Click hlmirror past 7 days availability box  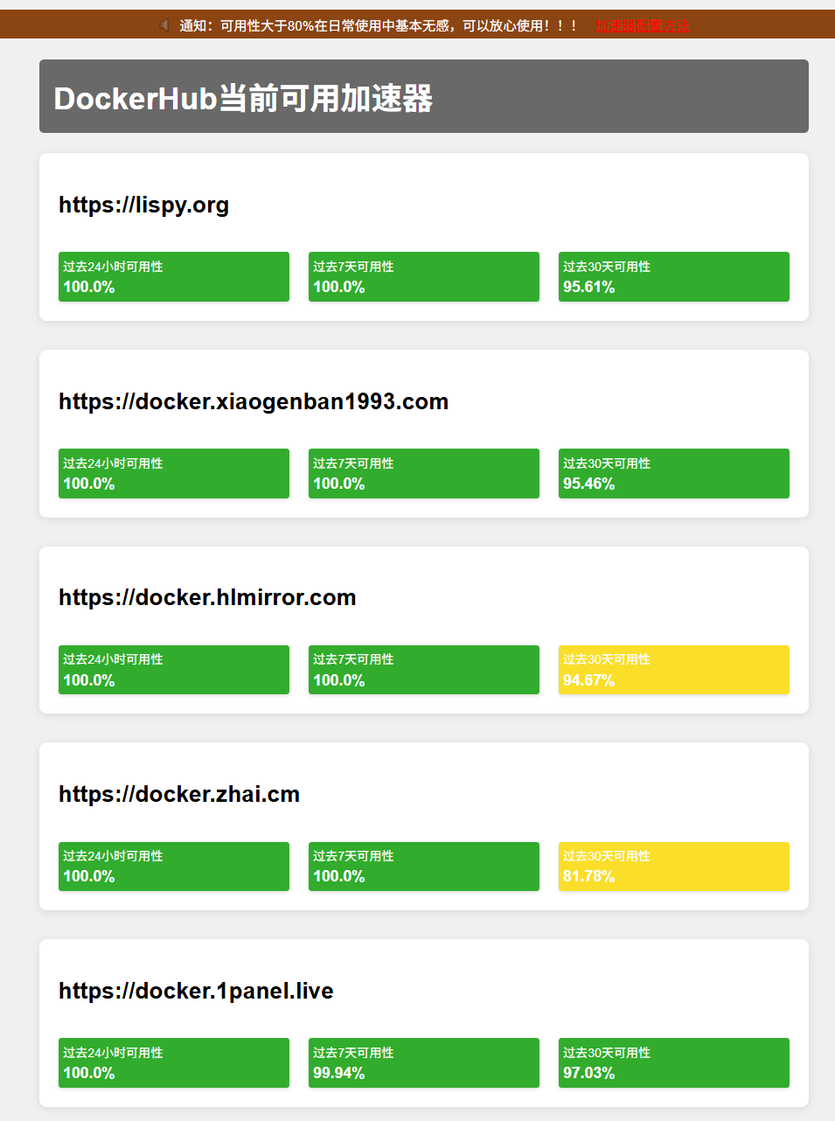coord(424,670)
